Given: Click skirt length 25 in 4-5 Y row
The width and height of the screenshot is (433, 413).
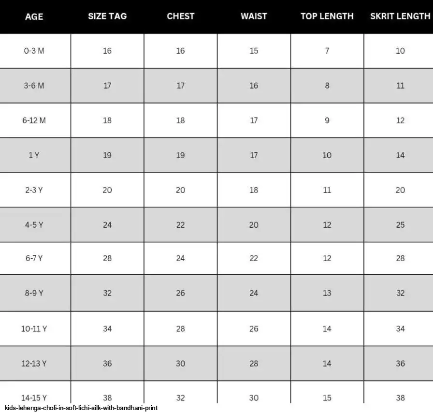Looking at the screenshot, I should [x=400, y=225].
